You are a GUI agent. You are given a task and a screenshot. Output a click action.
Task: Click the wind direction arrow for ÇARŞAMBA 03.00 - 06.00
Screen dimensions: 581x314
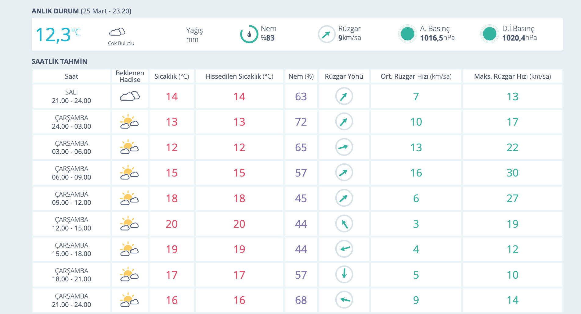point(344,147)
